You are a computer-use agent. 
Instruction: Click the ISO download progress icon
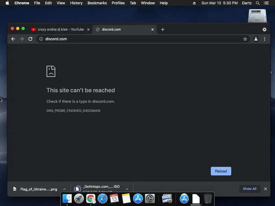(x=77, y=189)
